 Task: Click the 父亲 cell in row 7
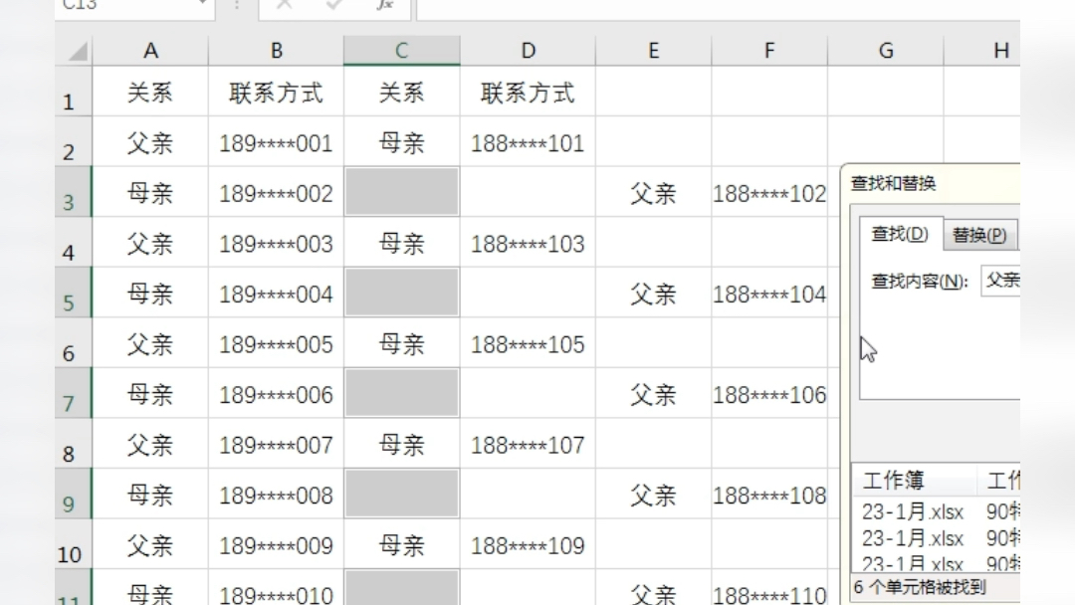tap(653, 395)
